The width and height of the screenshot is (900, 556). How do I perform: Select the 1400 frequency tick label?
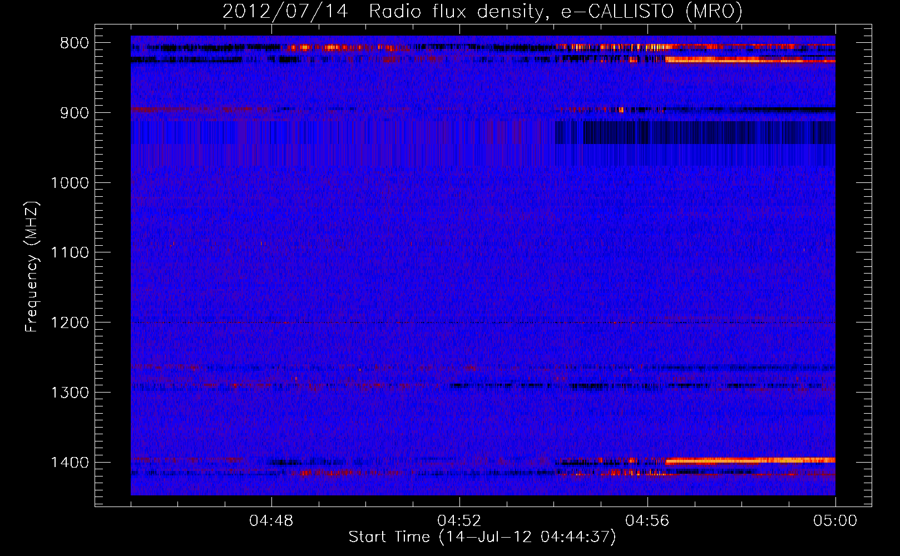click(x=70, y=463)
